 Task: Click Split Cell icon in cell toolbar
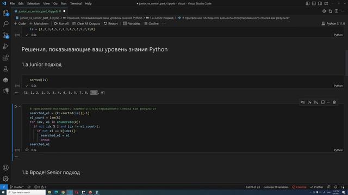coord(322,102)
